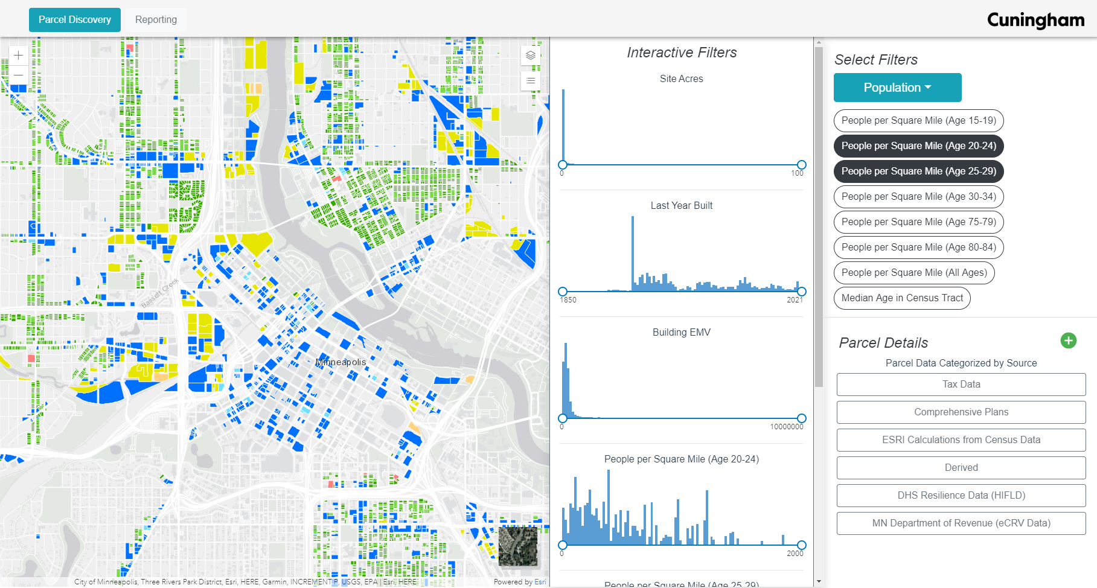Open the map layers list icon
Image resolution: width=1097 pixels, height=588 pixels.
click(x=531, y=56)
